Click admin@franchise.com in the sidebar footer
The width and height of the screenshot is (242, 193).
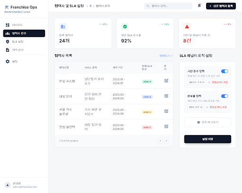click(x=25, y=187)
